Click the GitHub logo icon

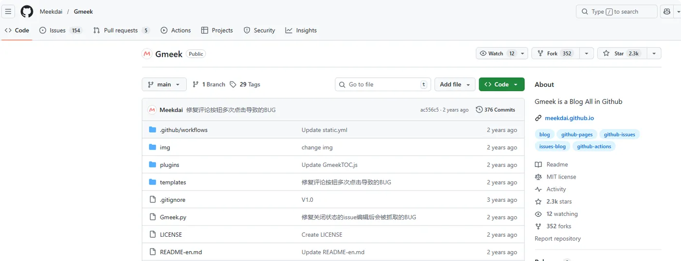tap(27, 12)
